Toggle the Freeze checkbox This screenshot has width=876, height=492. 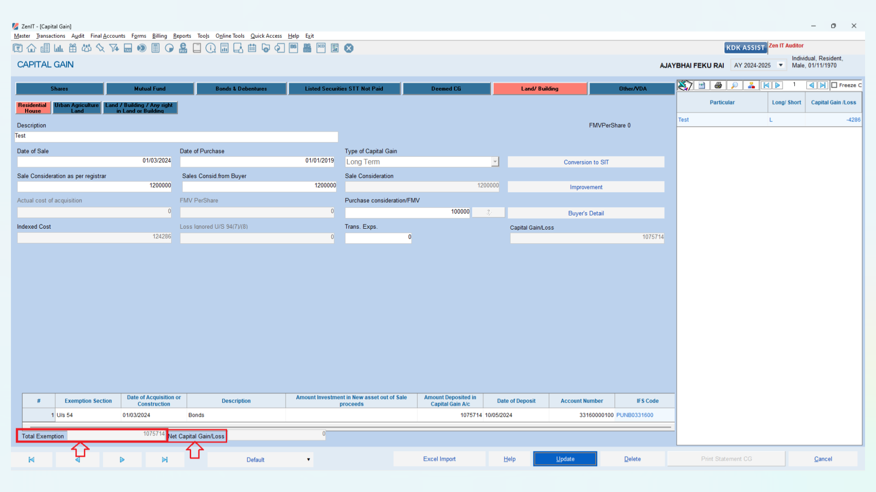pos(834,85)
